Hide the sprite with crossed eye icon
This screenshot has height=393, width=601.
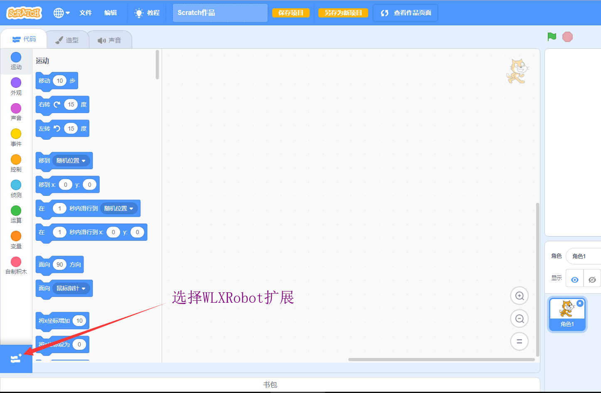[x=592, y=279]
